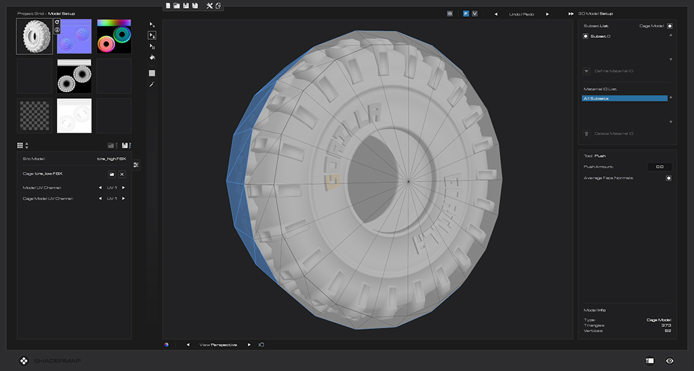Open node settings sliders icon beside Src Model
The height and width of the screenshot is (371, 694).
[x=136, y=165]
